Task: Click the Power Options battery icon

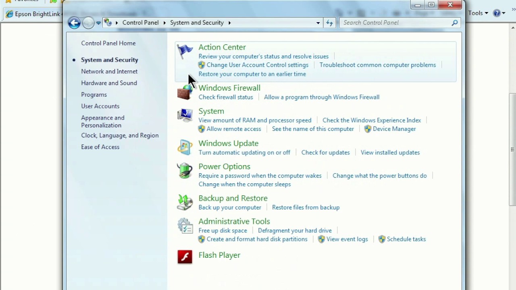Action: (x=185, y=171)
